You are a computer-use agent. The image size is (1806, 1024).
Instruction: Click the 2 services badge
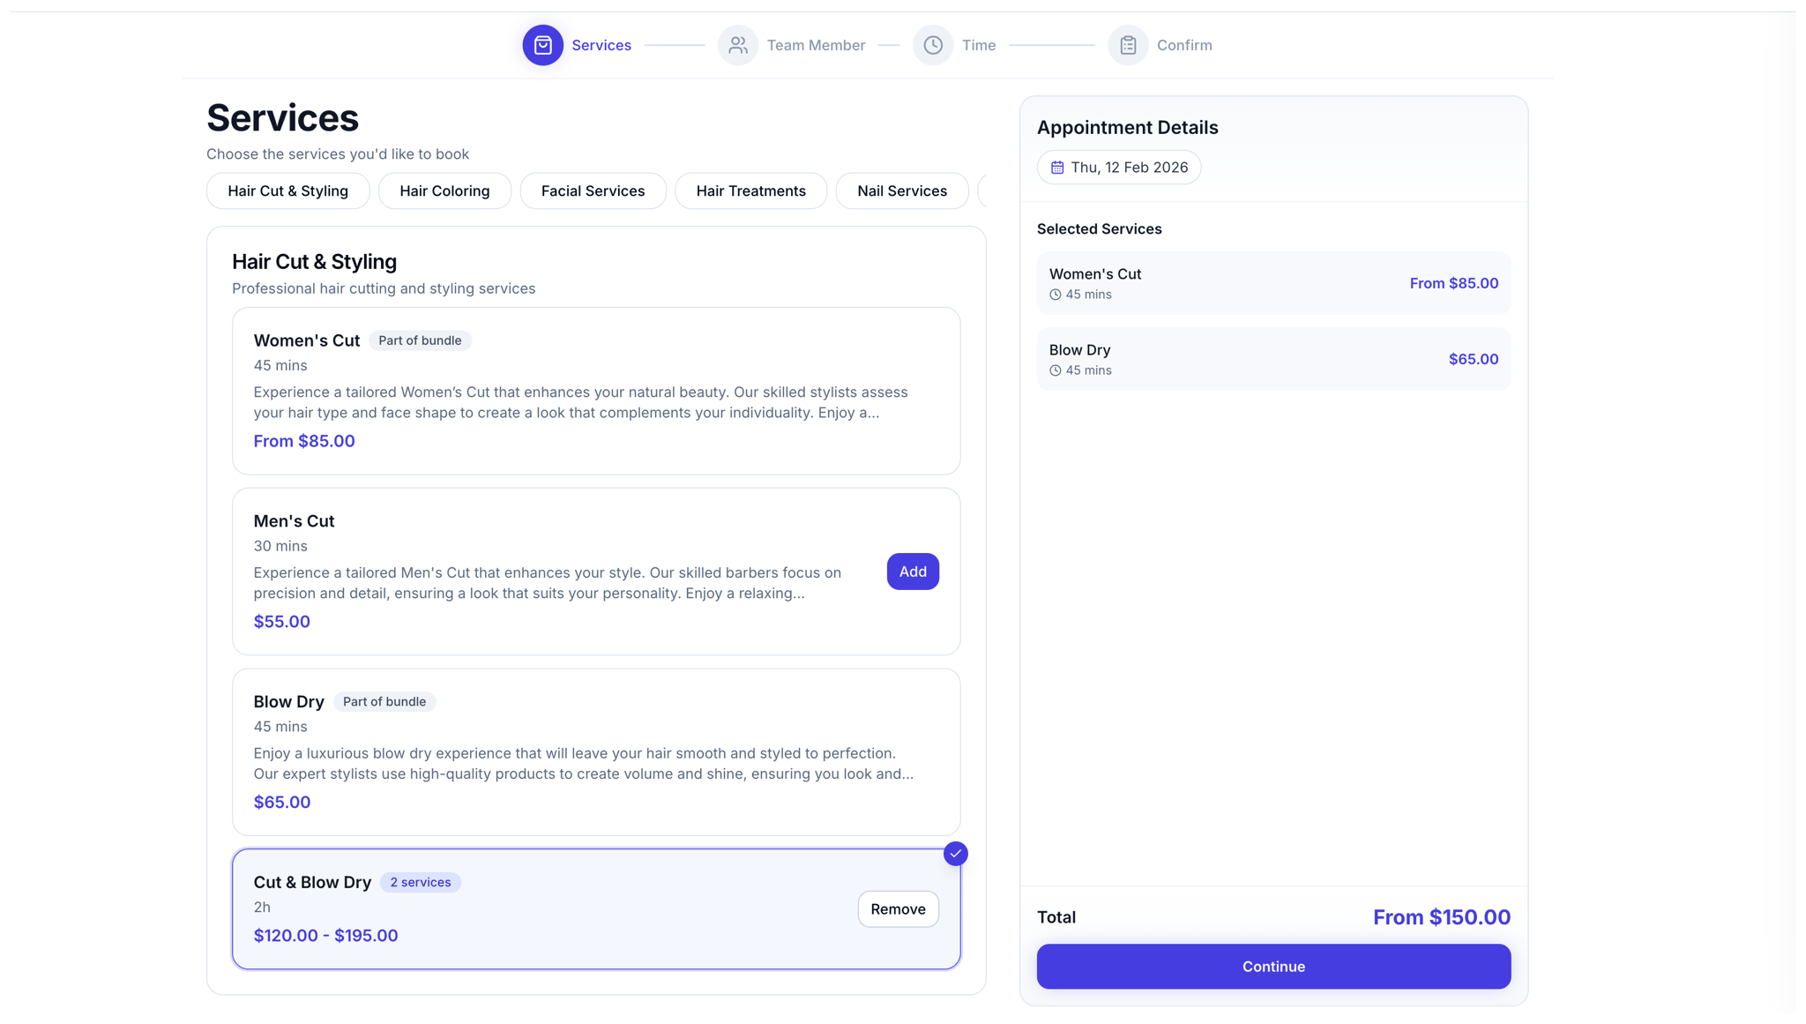420,882
